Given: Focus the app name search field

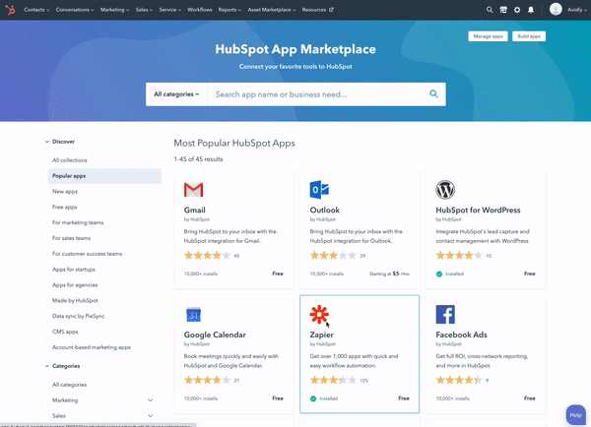Looking at the screenshot, I should point(315,94).
